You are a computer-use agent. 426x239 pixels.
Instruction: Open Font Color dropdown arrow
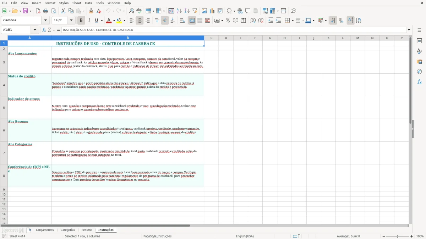[x=114, y=21]
